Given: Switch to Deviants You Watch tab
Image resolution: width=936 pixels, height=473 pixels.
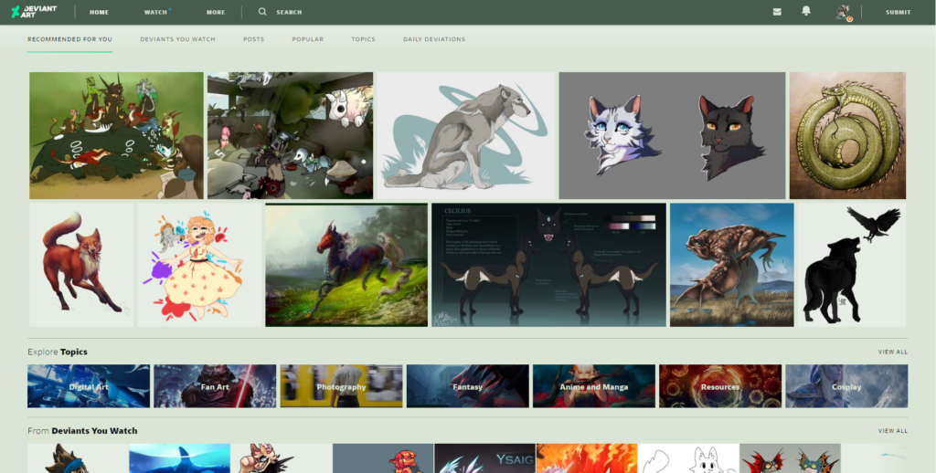Looking at the screenshot, I should coord(177,39).
